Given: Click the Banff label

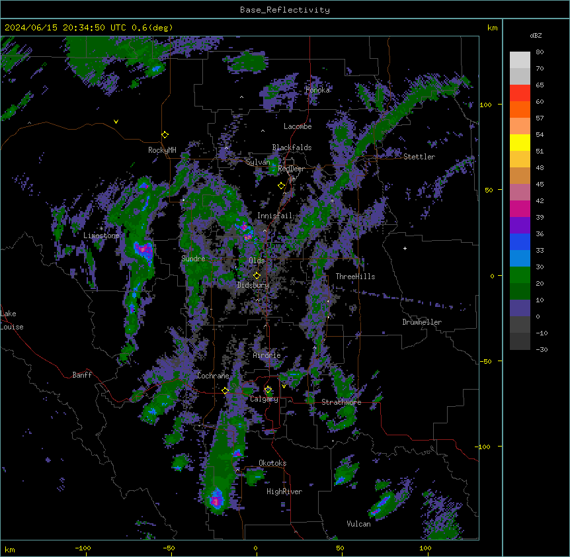Looking at the screenshot, I should tap(82, 375).
